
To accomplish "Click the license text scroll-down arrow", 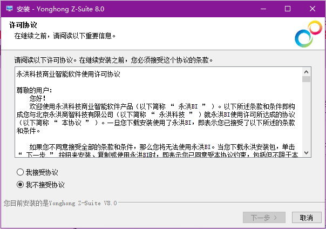I will click(x=306, y=153).
